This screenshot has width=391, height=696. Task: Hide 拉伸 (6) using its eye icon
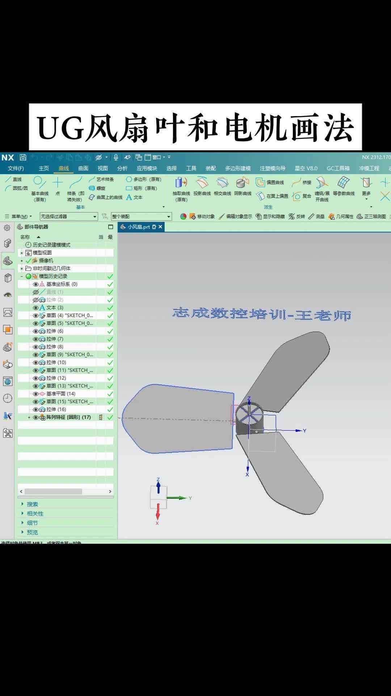click(35, 331)
